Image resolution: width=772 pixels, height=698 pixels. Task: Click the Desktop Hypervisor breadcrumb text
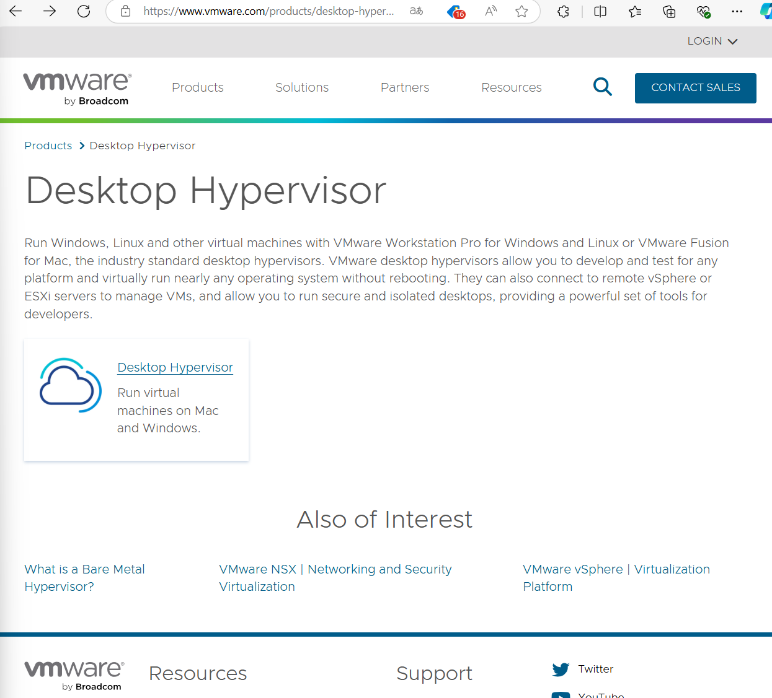pos(143,146)
